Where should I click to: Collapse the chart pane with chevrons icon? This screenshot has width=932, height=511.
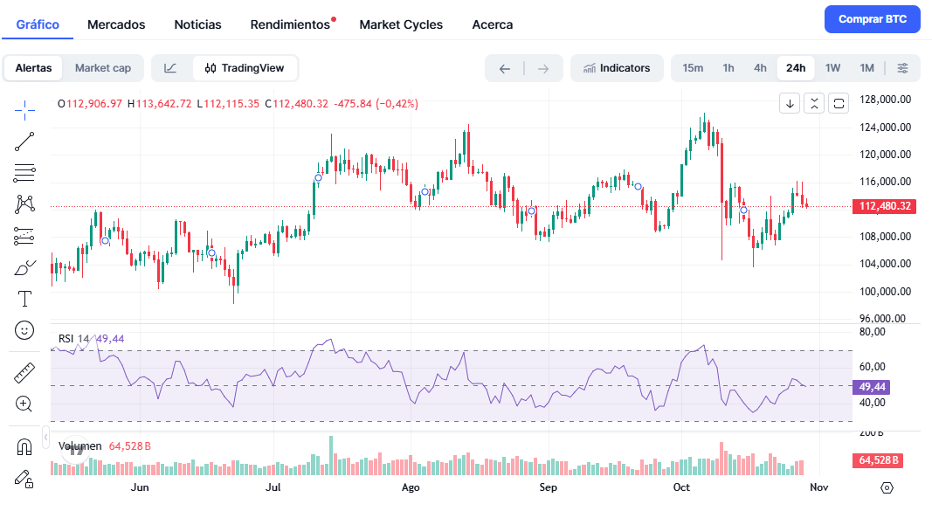814,104
